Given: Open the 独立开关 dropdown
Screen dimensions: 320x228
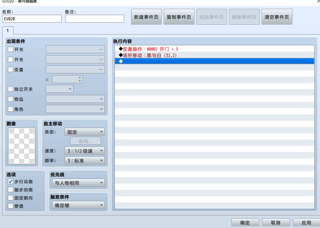Looking at the screenshot, I should pyautogui.click(x=60, y=89).
